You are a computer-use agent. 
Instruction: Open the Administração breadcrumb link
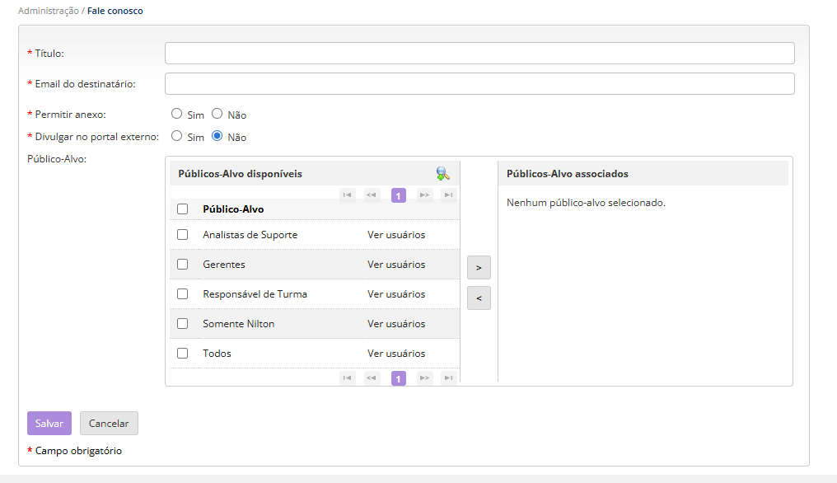tap(49, 12)
